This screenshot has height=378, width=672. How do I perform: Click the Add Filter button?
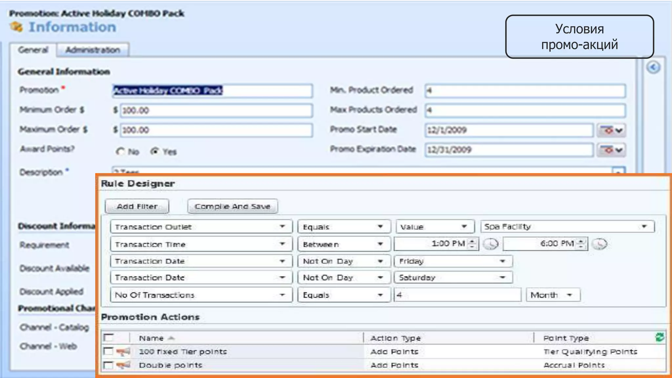pos(137,206)
